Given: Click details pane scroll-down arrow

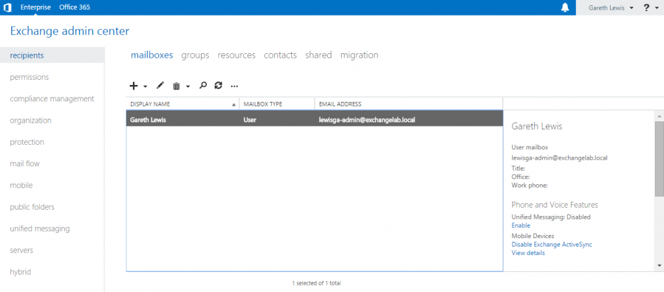Looking at the screenshot, I should [659, 265].
